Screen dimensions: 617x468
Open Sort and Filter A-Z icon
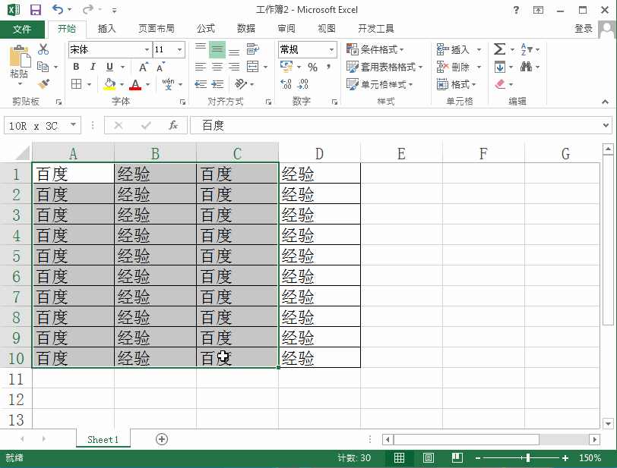tap(526, 49)
